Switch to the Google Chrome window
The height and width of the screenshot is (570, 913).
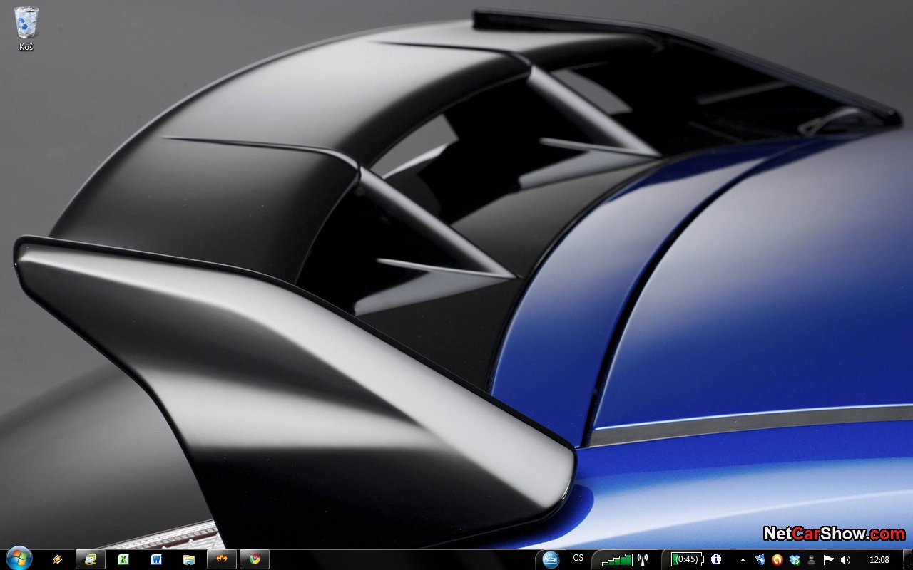point(255,559)
